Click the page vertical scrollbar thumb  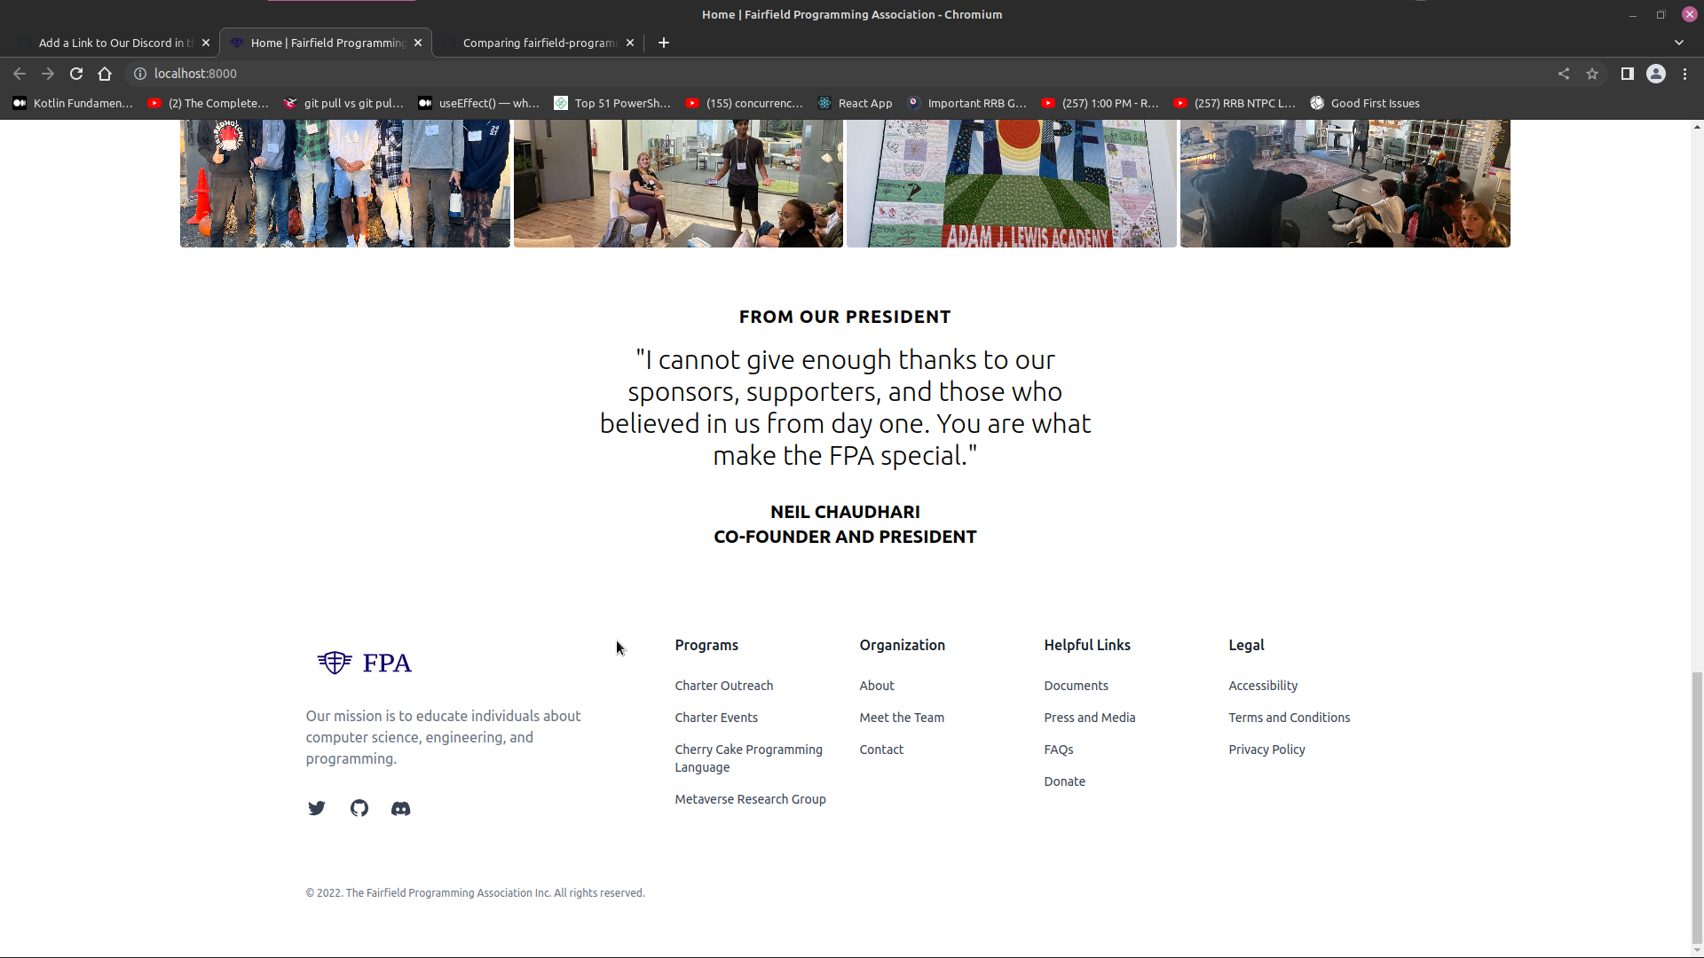[x=1697, y=809]
